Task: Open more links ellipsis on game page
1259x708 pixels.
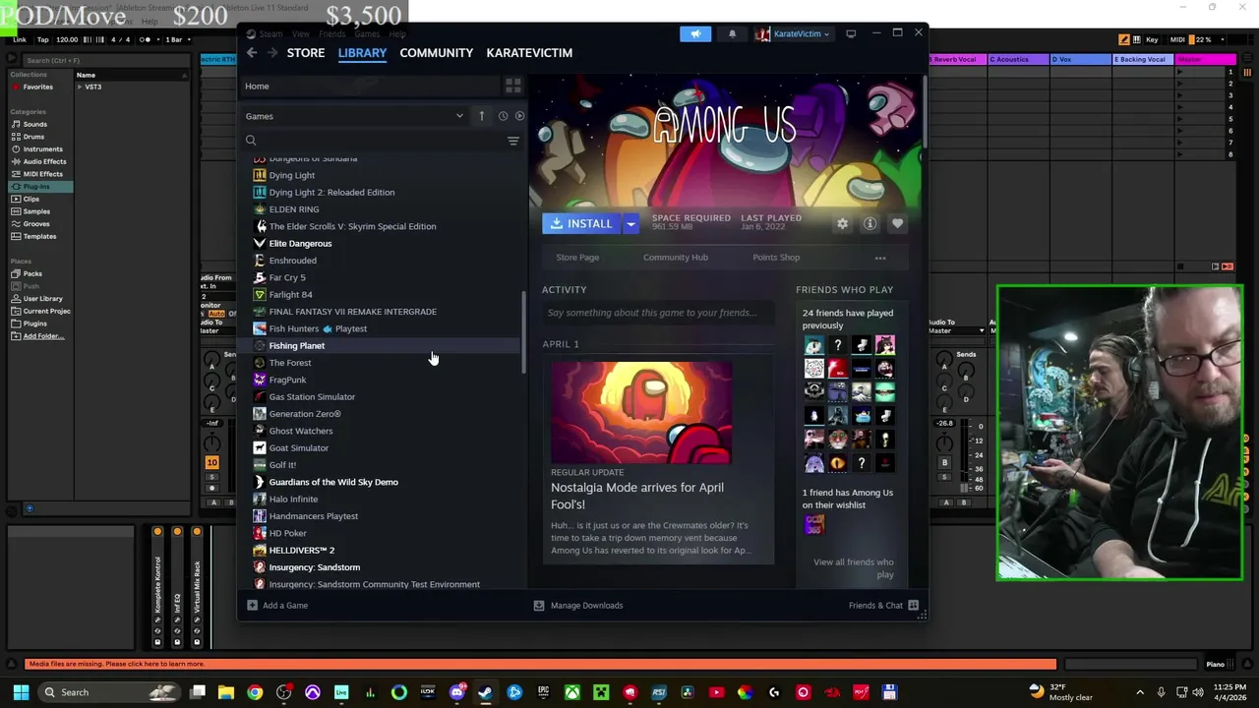Action: click(x=880, y=258)
